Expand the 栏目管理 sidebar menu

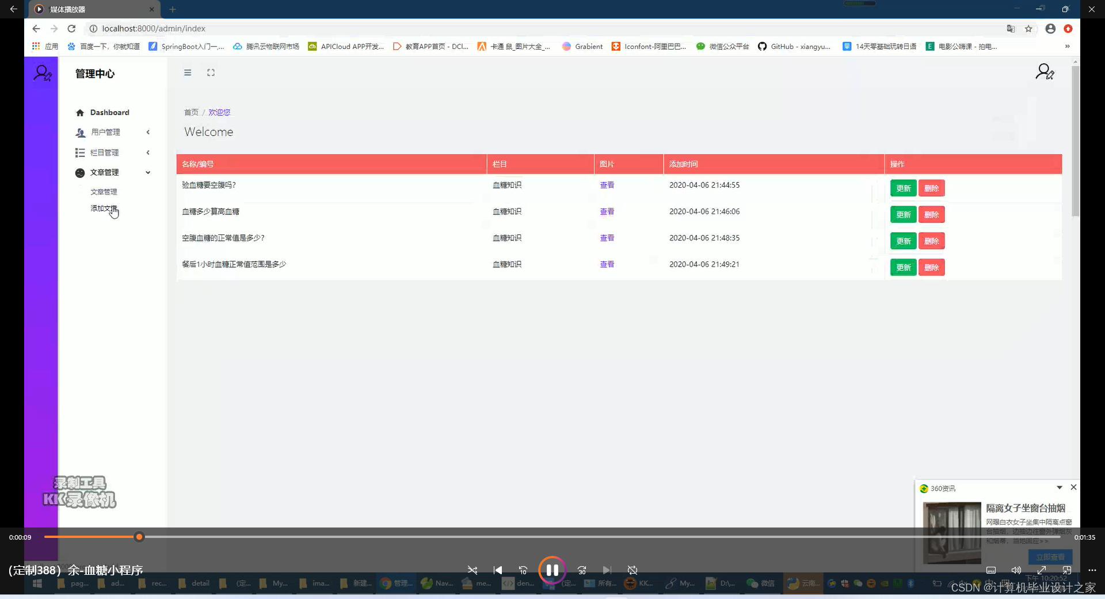coord(113,152)
